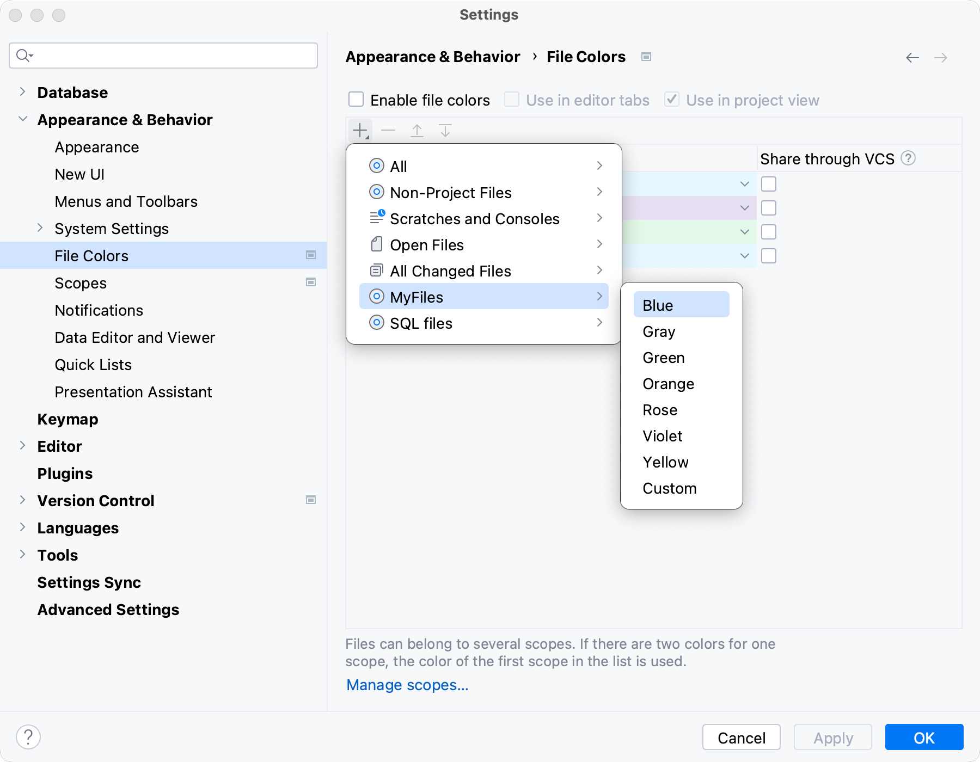The height and width of the screenshot is (762, 980).
Task: Enable the 'Enable file colors' checkbox
Action: (x=356, y=99)
